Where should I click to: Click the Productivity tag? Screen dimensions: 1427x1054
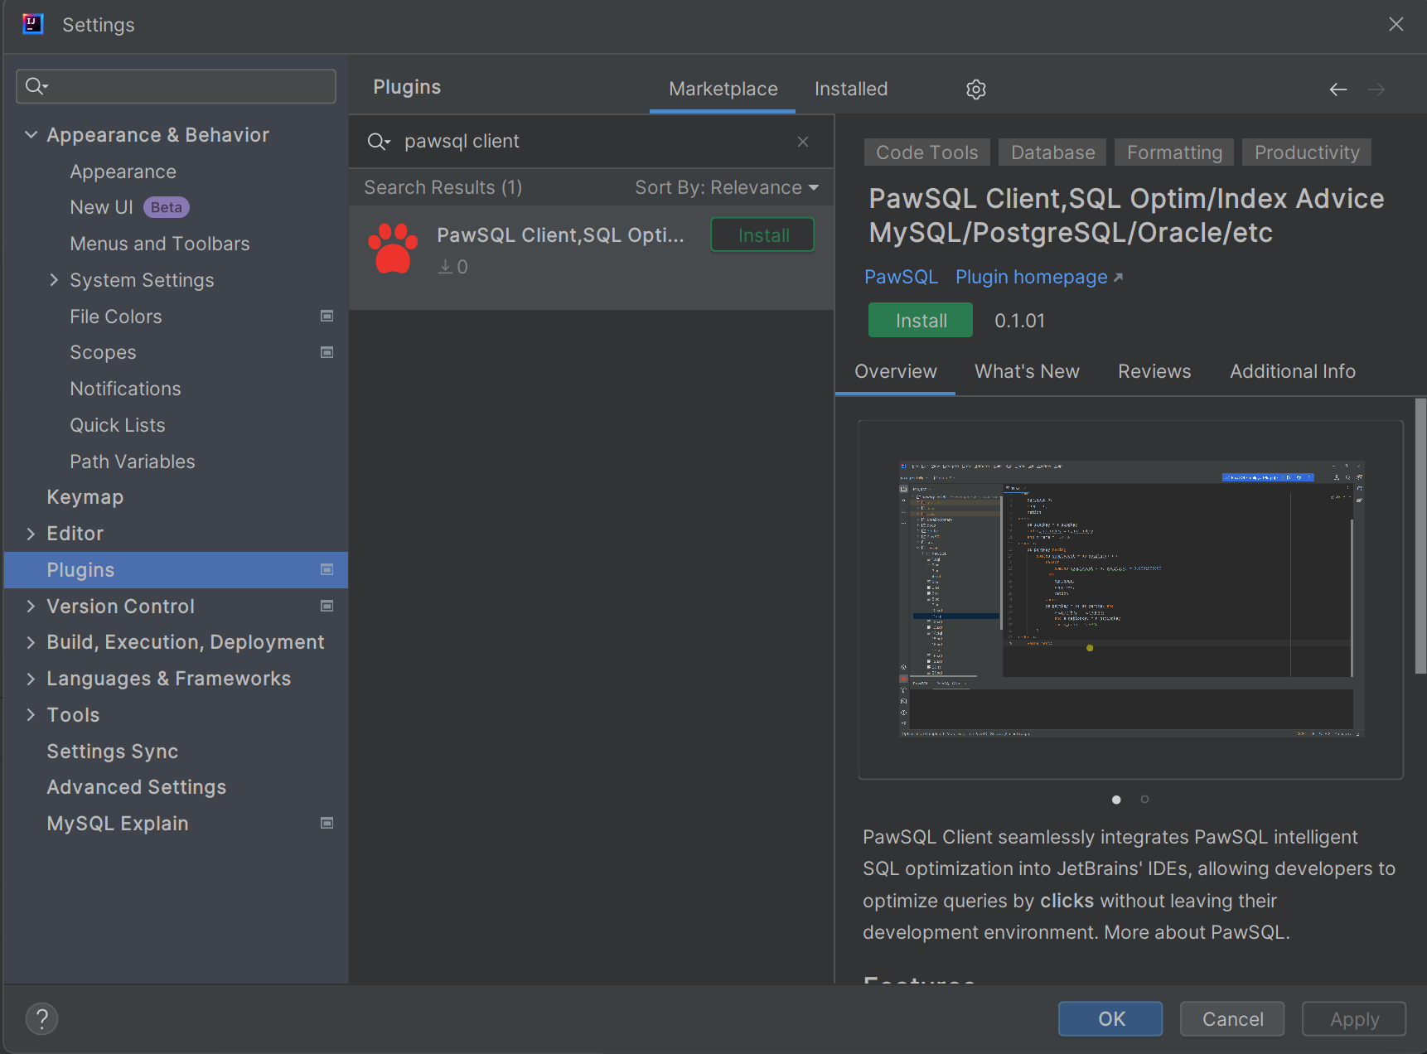tap(1307, 152)
